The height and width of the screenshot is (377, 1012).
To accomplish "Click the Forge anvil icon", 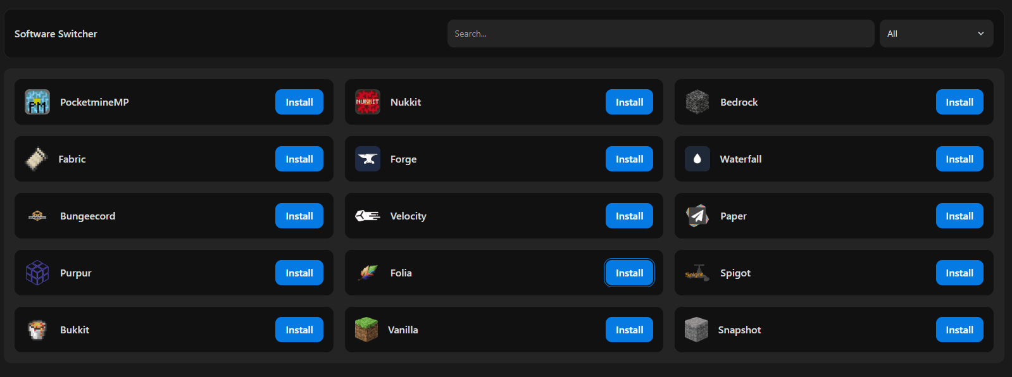I will coord(368,159).
